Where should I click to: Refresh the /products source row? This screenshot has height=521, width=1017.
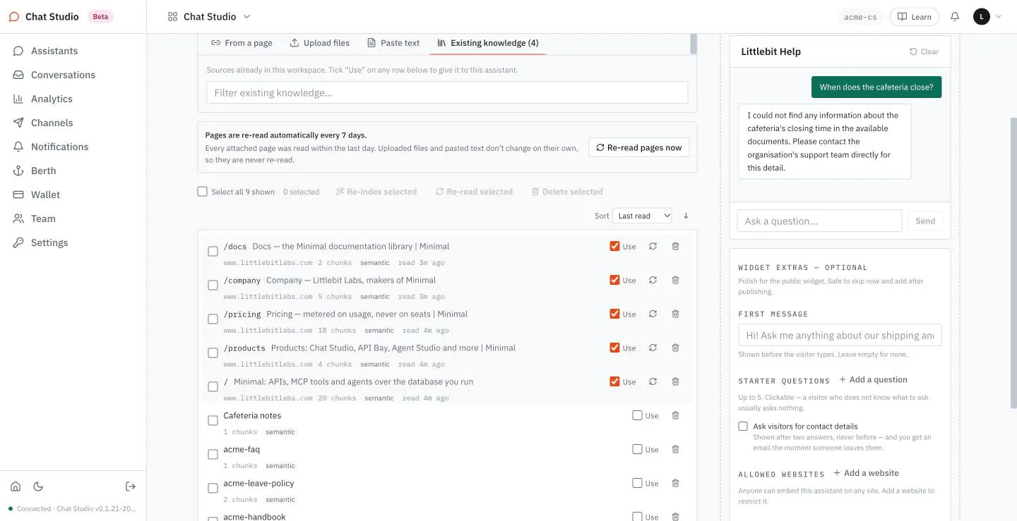[x=653, y=348]
